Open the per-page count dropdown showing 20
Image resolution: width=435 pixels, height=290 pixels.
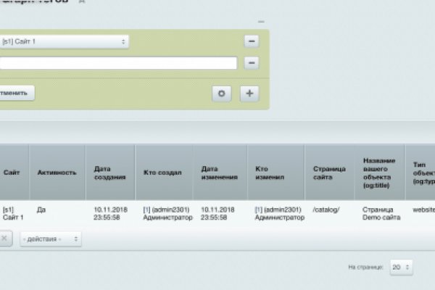(x=401, y=267)
